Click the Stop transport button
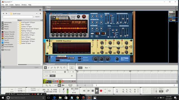Screen dimensions: 179x100 pyautogui.click(x=93, y=91)
